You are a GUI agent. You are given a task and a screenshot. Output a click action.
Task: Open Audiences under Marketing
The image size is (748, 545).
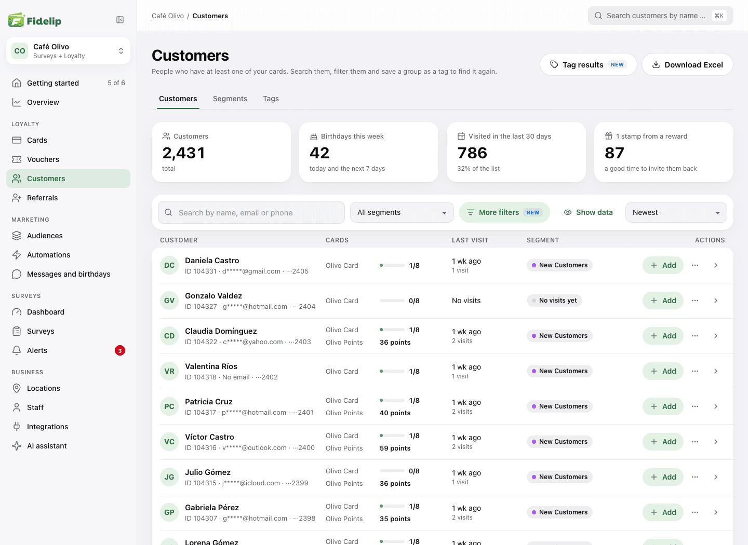[68, 236]
